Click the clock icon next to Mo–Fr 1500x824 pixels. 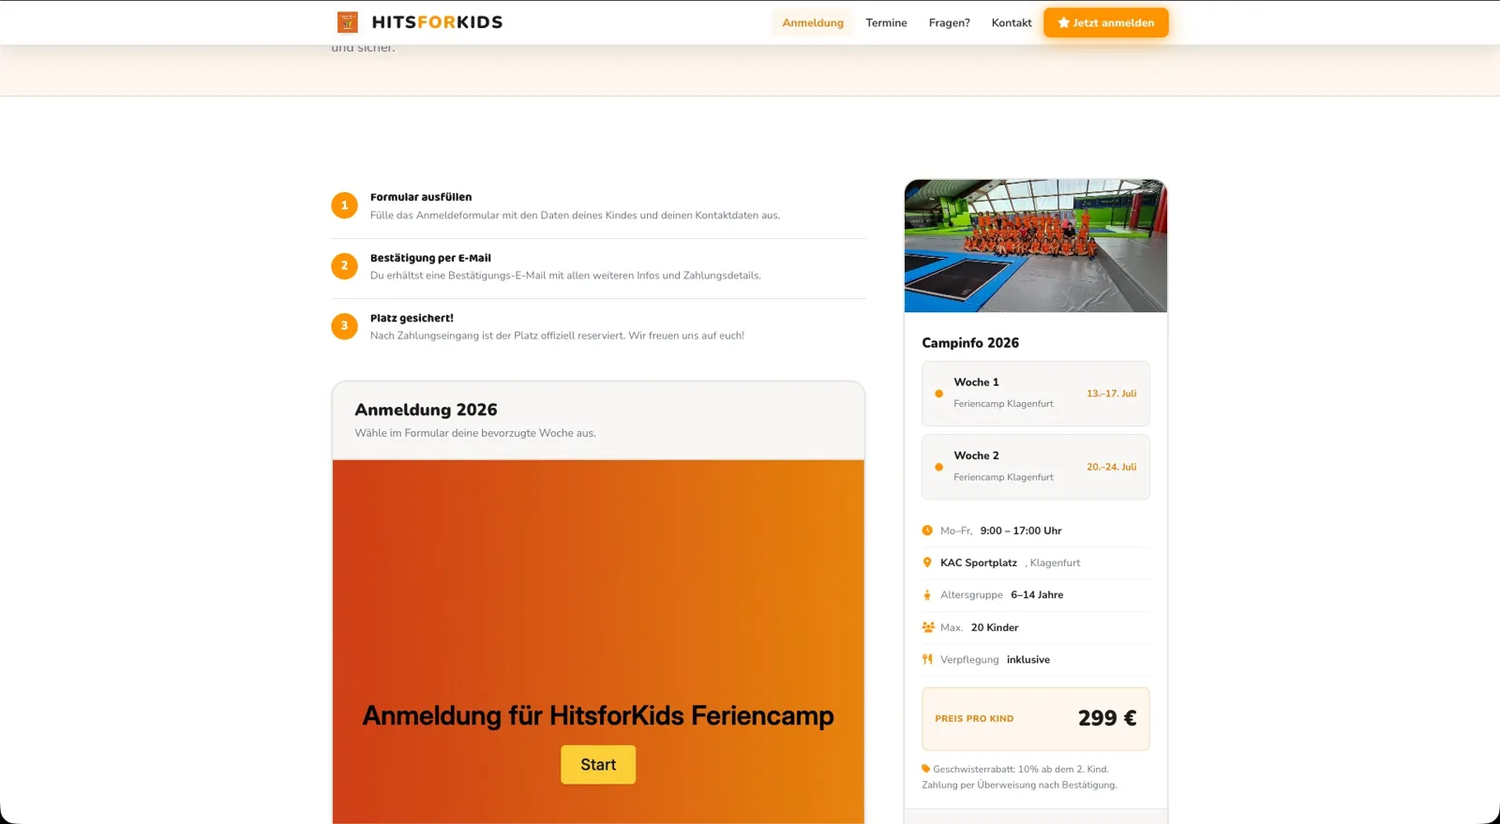pyautogui.click(x=927, y=531)
